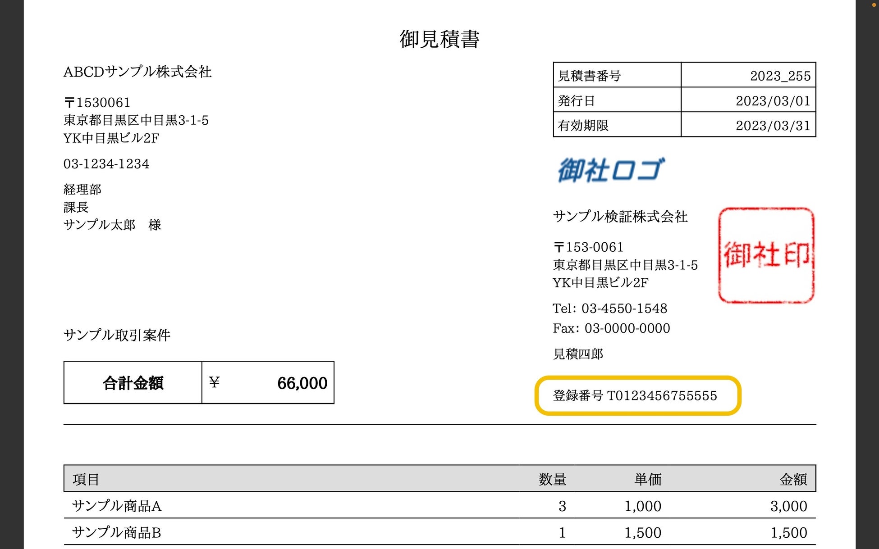This screenshot has height=549, width=879.
Task: Click the 御見積書 document title
Action: pos(439,39)
